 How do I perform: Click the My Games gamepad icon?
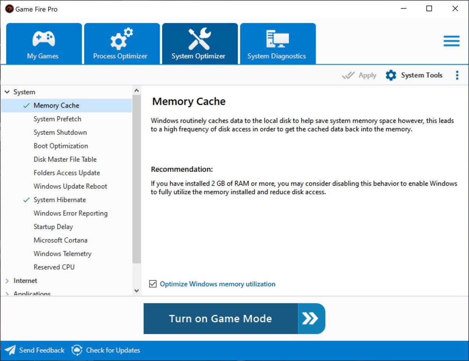click(43, 39)
